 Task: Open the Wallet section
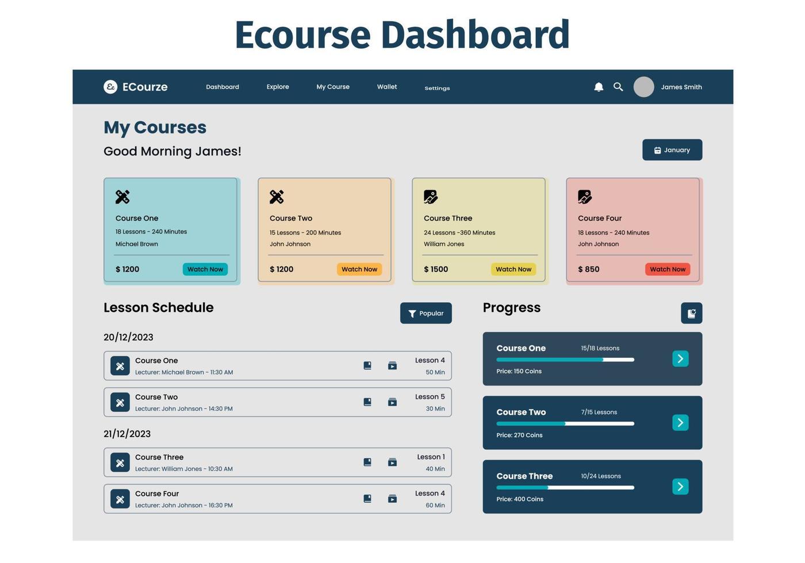pyautogui.click(x=386, y=87)
